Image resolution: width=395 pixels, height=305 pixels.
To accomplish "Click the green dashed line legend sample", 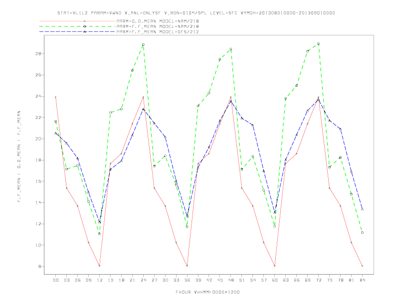I will pos(77,26).
